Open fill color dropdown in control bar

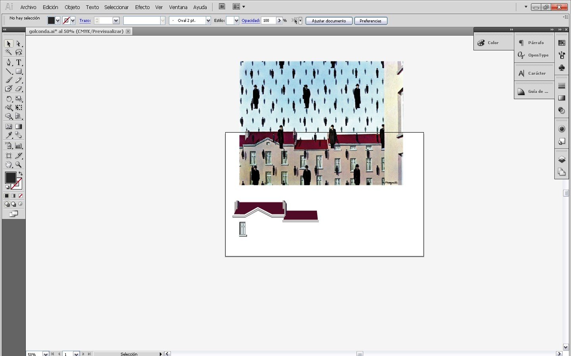pos(58,21)
